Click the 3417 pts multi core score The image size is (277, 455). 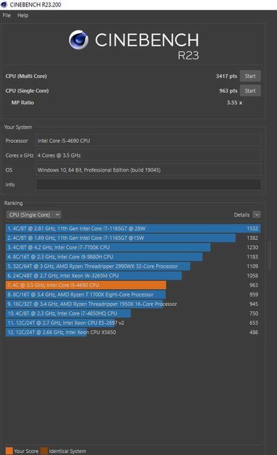(x=226, y=76)
